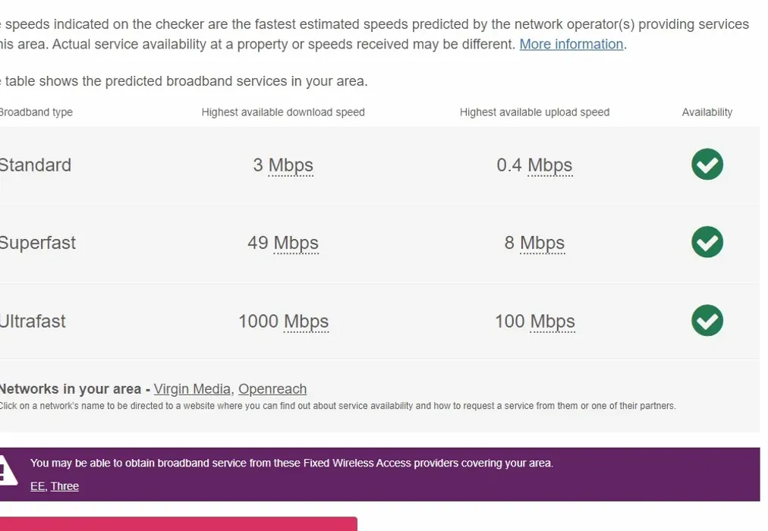Click the green availability checkmark for Superfast broadband

[707, 242]
